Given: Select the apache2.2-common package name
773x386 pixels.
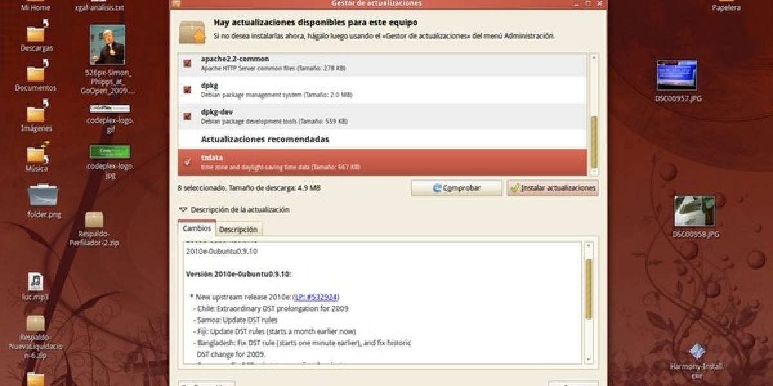Looking at the screenshot, I should click(x=235, y=59).
